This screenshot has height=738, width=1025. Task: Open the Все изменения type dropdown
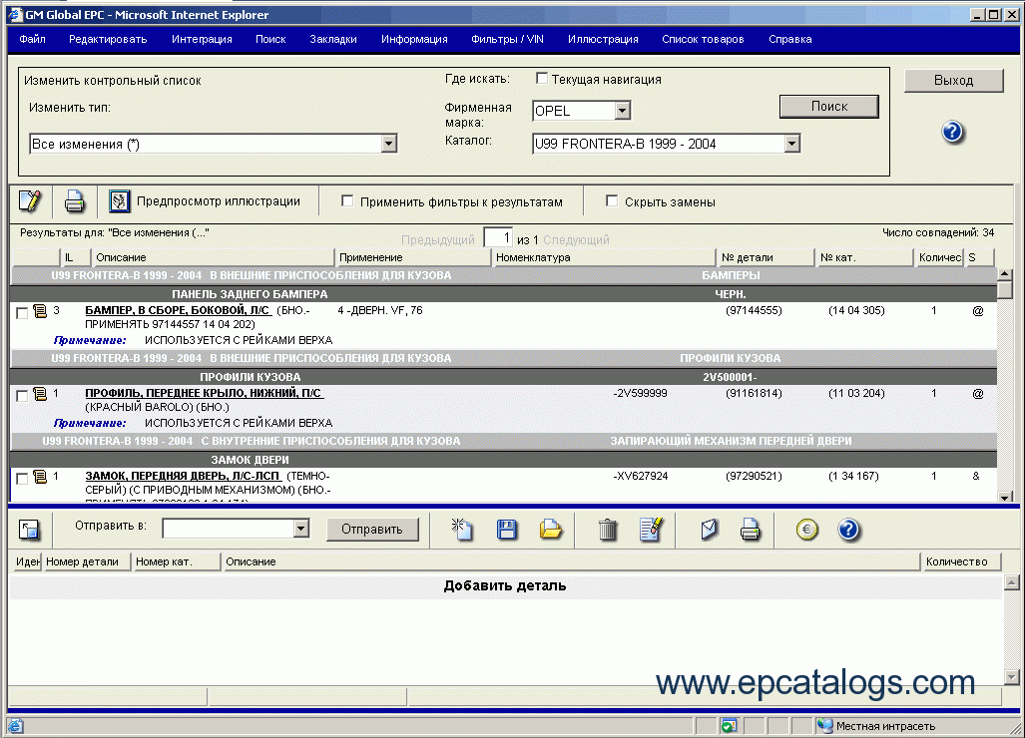(389, 144)
